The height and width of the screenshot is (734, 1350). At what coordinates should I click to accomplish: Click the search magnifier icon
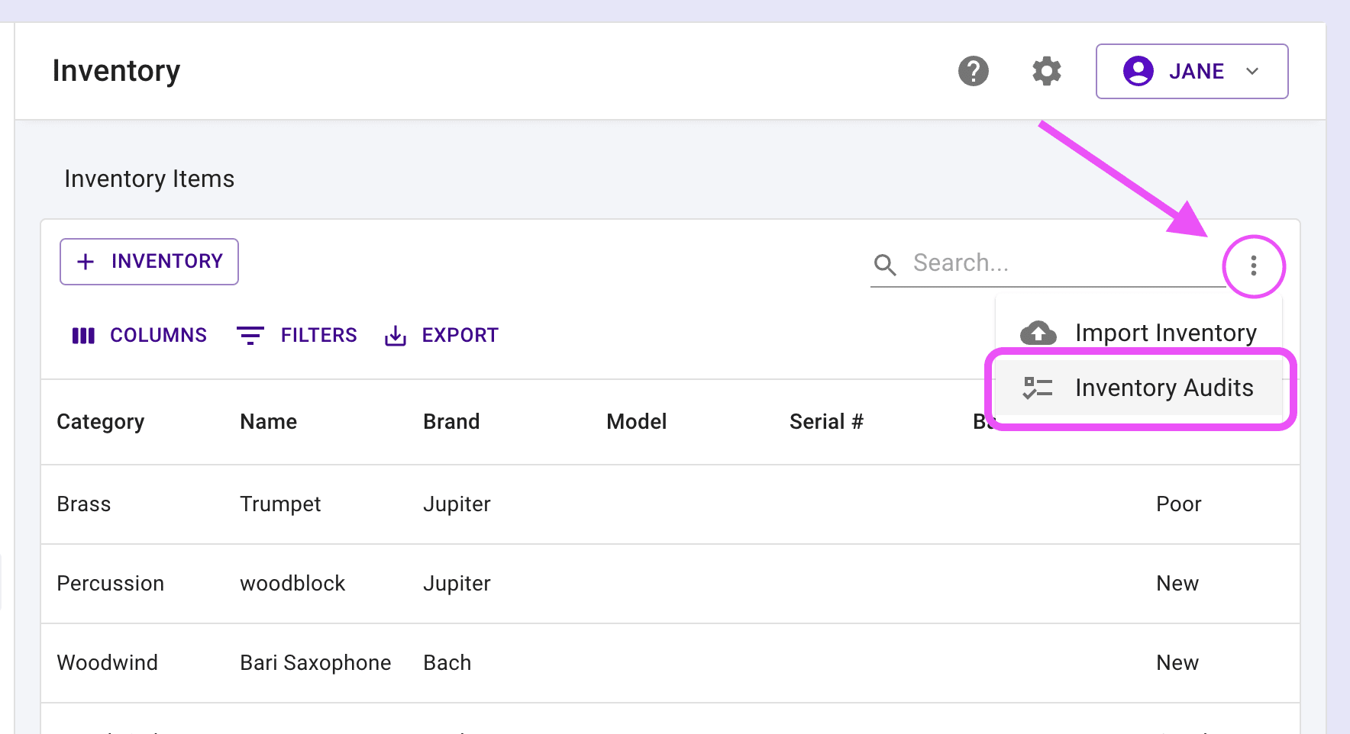pos(885,265)
